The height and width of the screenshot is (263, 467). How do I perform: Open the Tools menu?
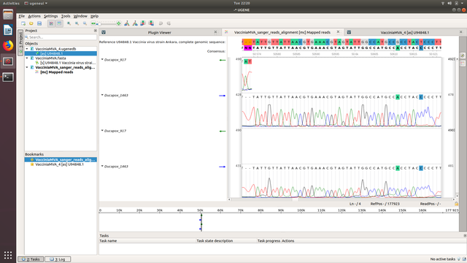coord(66,16)
